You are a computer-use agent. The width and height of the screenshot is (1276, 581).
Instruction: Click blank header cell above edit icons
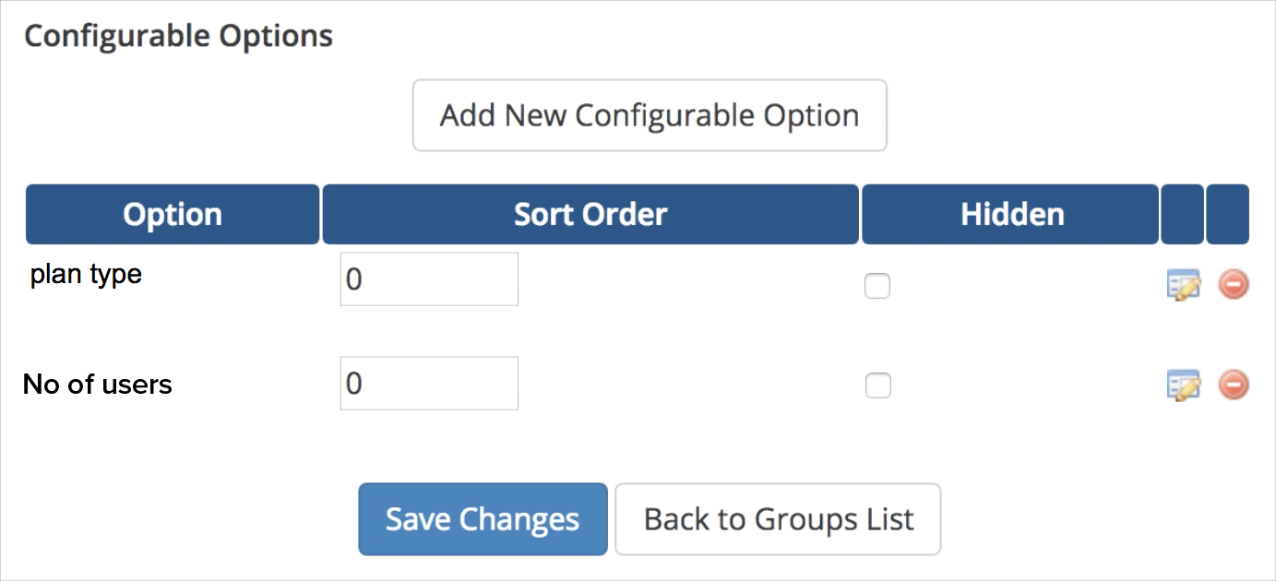[x=1182, y=214]
